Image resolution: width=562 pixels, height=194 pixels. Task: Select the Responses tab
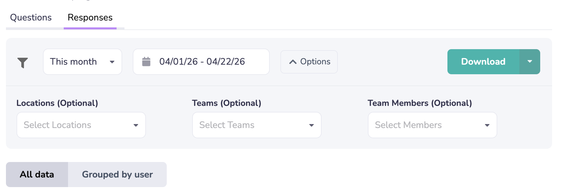[x=90, y=17]
